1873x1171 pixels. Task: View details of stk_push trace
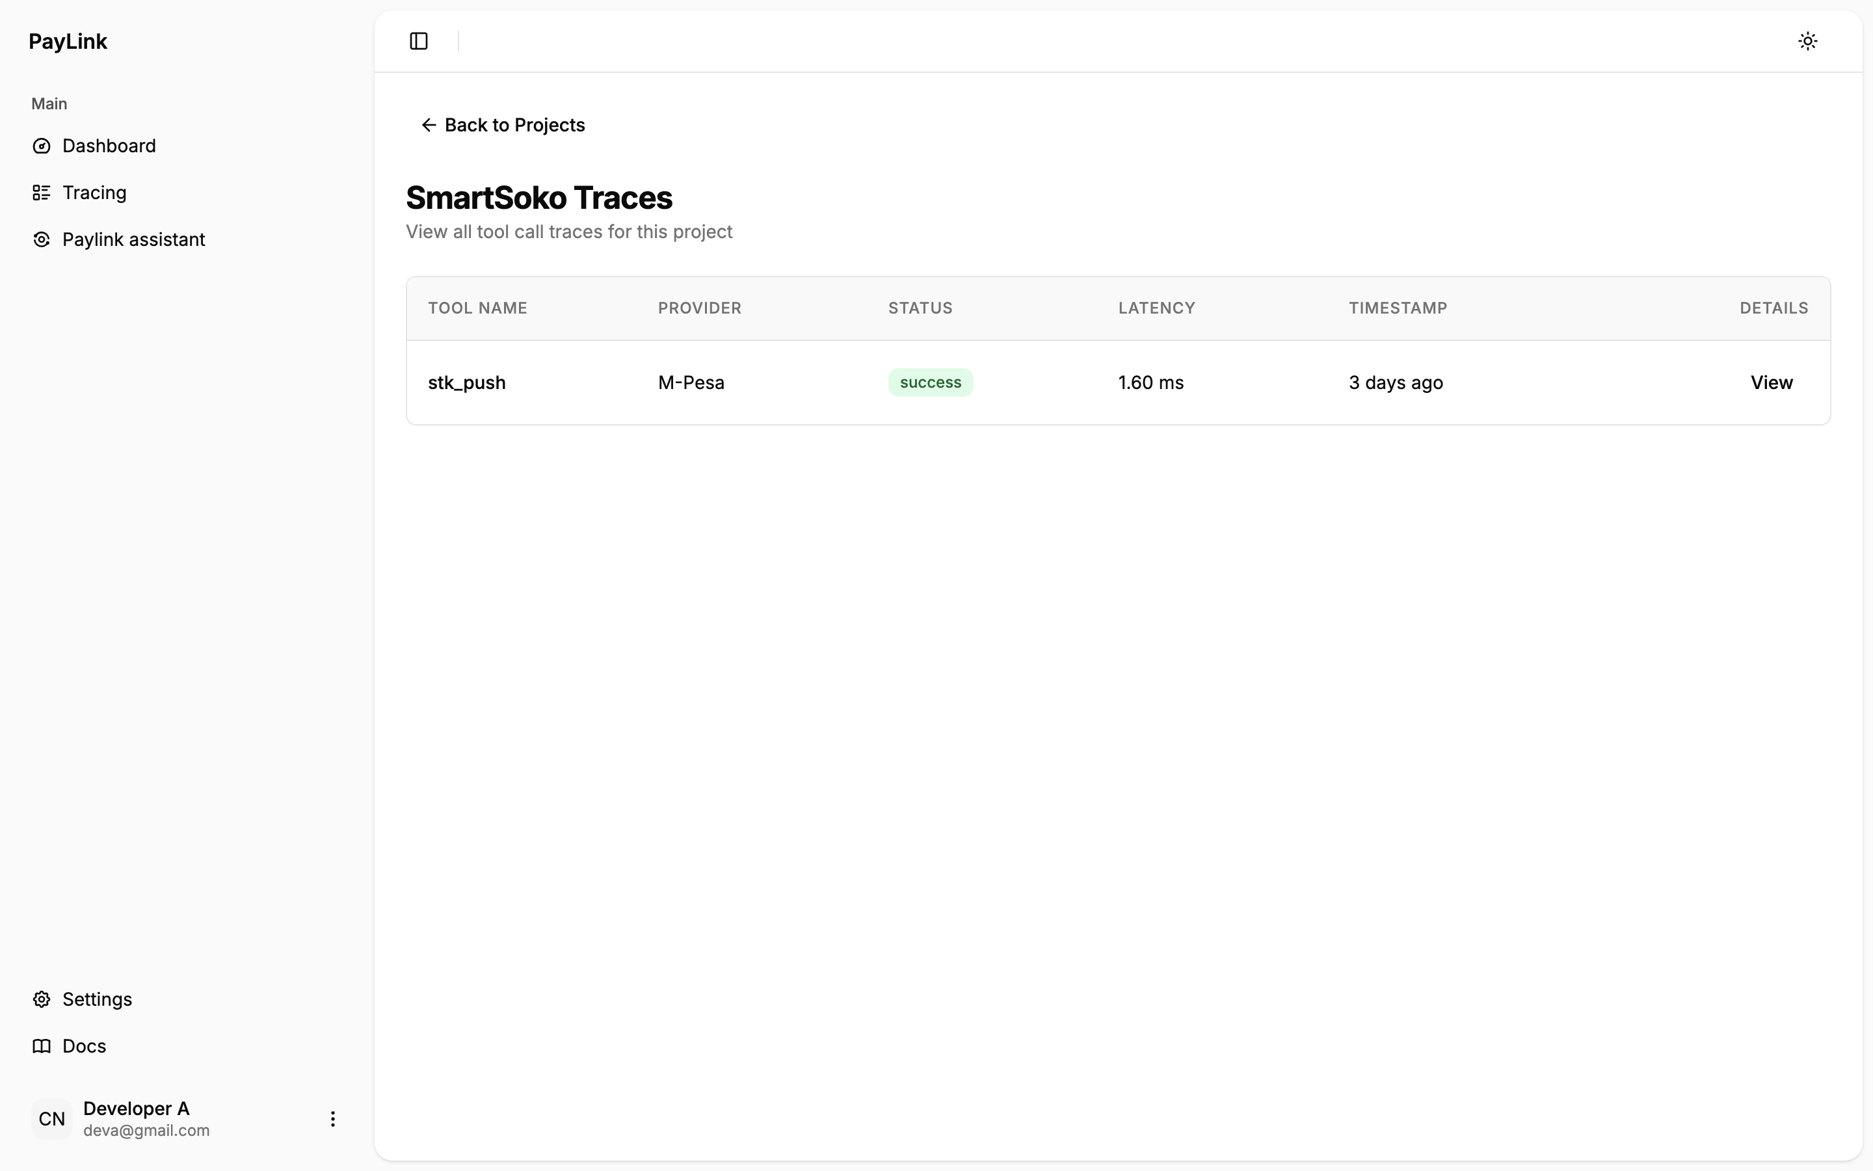point(1771,383)
